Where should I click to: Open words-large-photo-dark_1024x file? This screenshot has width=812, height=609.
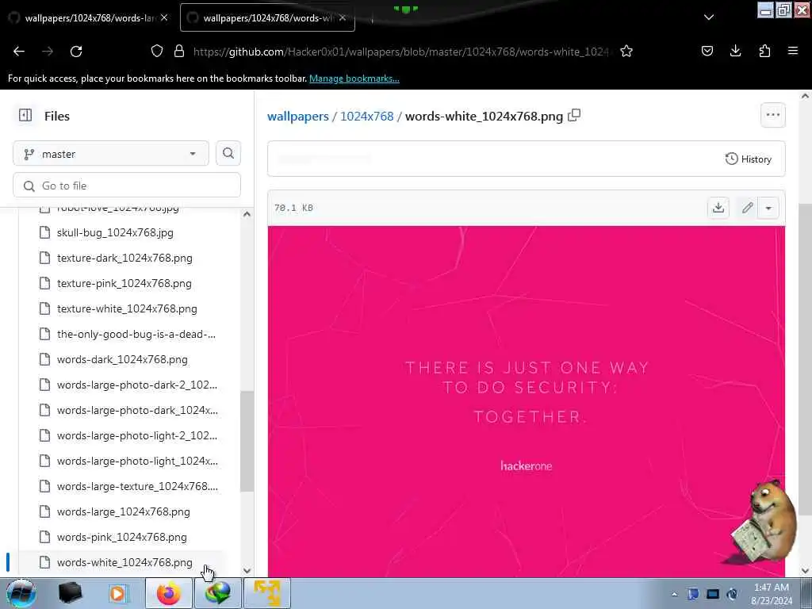[x=137, y=410]
